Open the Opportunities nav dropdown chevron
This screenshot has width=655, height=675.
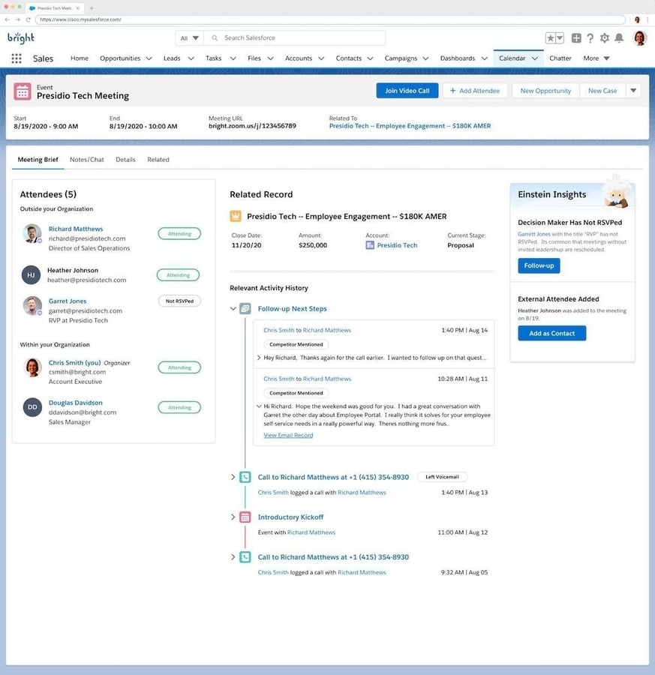[149, 58]
